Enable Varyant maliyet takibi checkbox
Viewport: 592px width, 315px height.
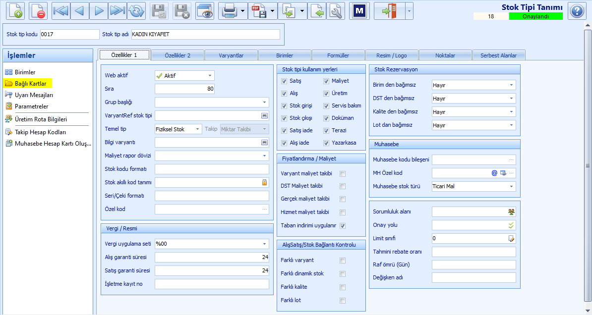click(x=343, y=174)
